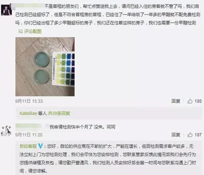Screen dimensions: 204x175
Task: Open 自如客服 account link
Action: (28, 146)
